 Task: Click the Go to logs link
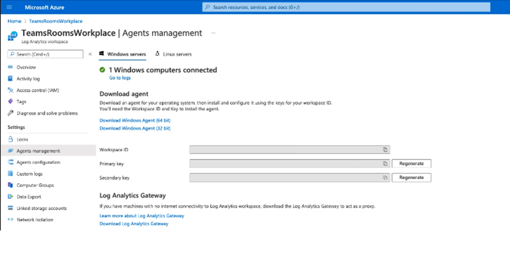pos(119,78)
